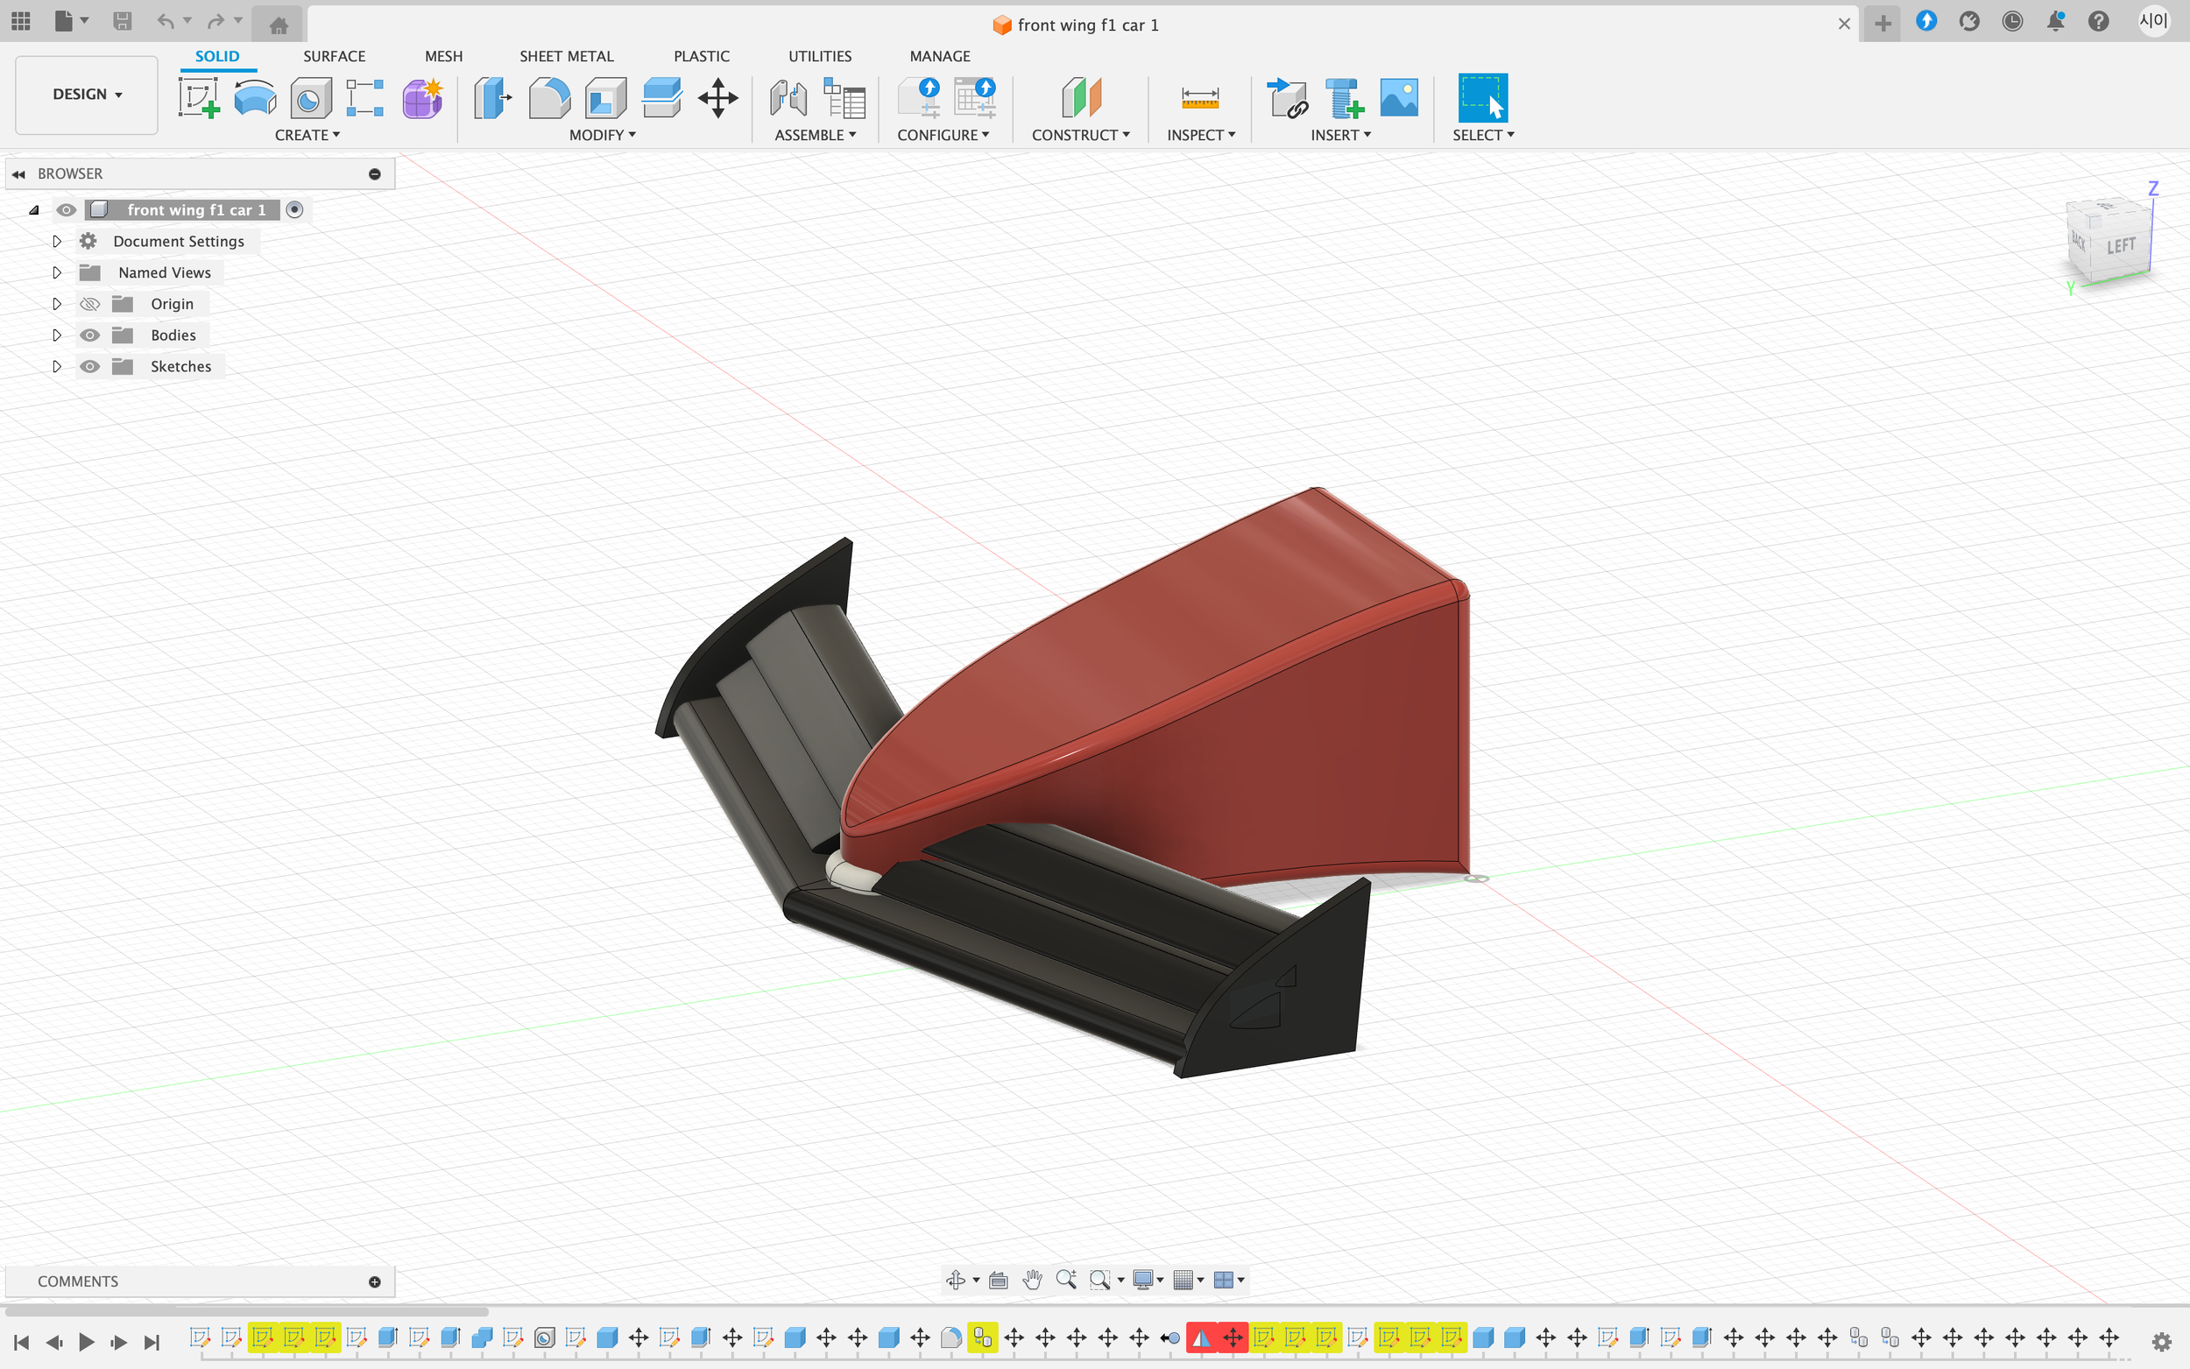The image size is (2190, 1369).
Task: Step timeline back one feature
Action: (53, 1342)
